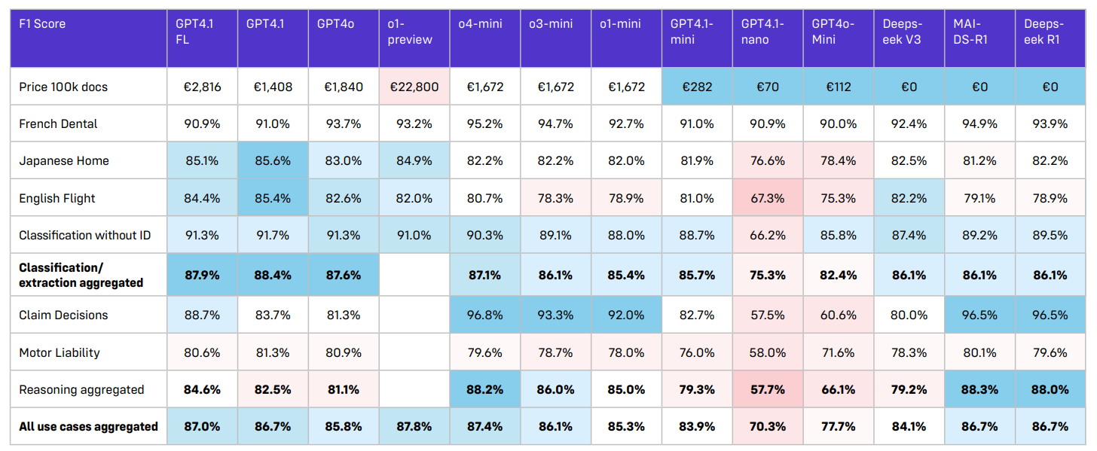Select the GPT4.1-nano column header
The width and height of the screenshot is (1097, 451).
(762, 32)
